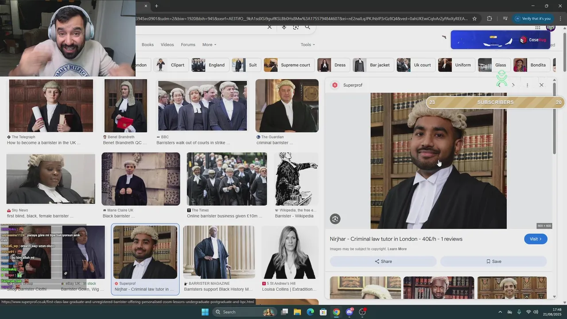Start a voice search with the microphone
Viewport: 567px width, 319px height.
pyautogui.click(x=284, y=27)
